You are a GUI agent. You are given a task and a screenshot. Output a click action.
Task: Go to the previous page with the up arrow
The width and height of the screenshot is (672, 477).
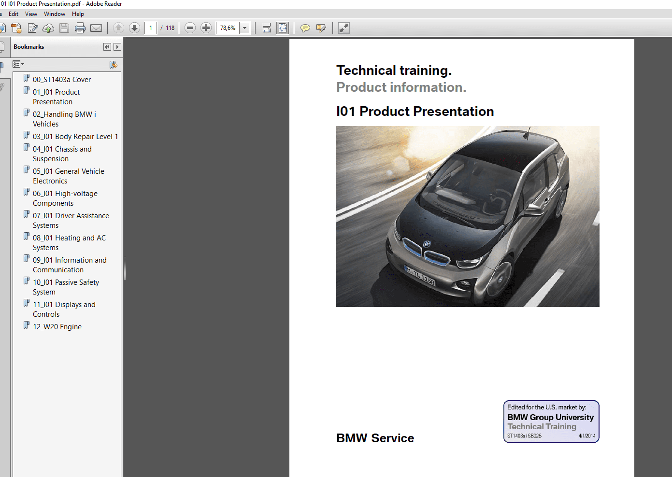tap(118, 28)
